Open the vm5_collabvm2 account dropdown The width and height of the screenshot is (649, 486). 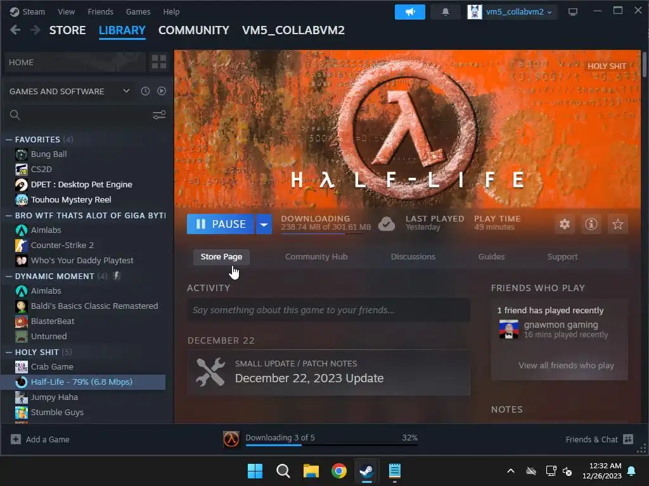pos(518,12)
